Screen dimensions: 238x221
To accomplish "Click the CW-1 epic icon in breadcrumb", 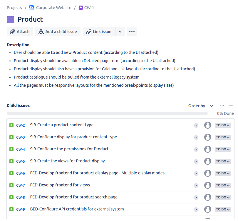I will point(81,7).
